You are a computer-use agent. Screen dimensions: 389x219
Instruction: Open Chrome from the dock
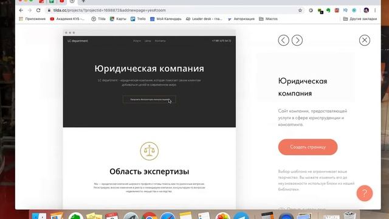coord(149,216)
